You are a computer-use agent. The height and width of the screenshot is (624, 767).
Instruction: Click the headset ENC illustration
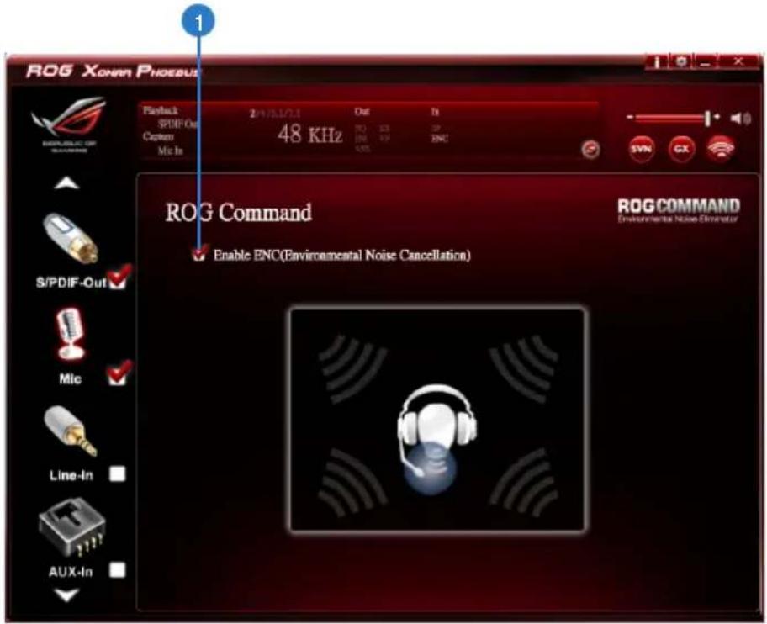pyautogui.click(x=437, y=420)
